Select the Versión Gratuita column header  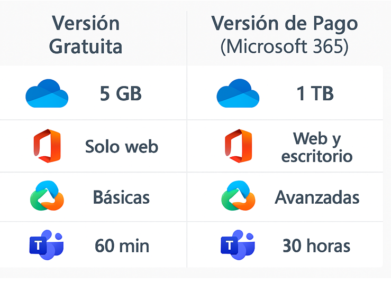pos(86,34)
